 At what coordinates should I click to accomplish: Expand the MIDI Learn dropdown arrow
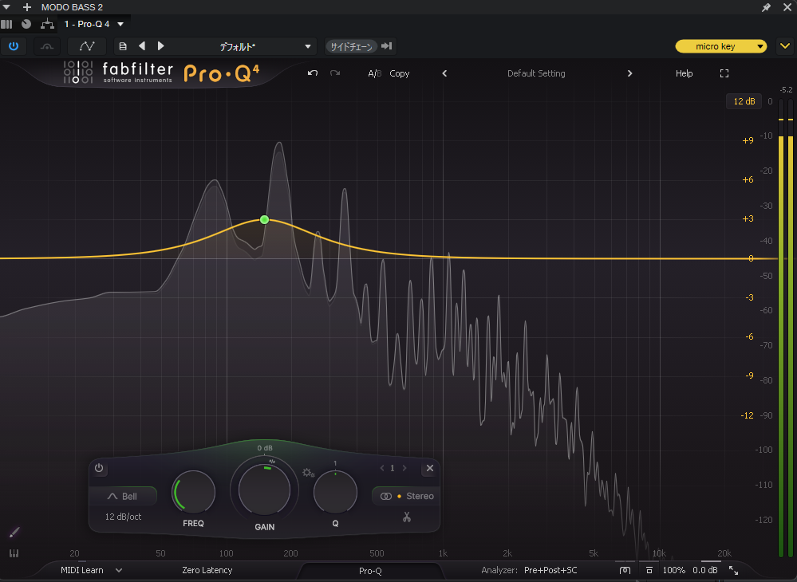pos(119,570)
